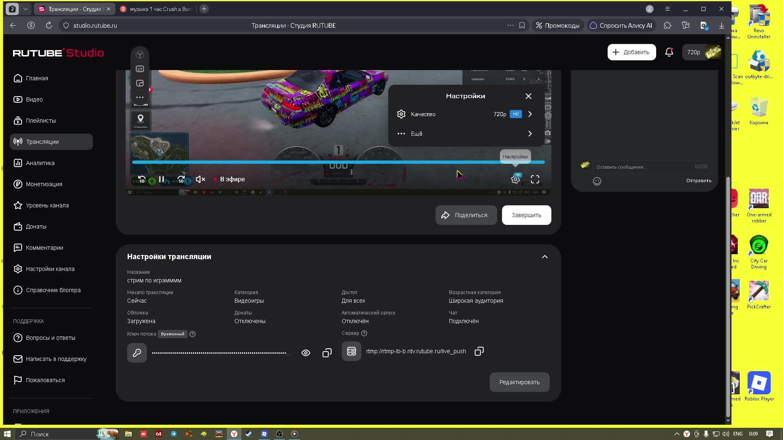Bookmark this page in address bar
The image size is (783, 440).
(x=522, y=25)
